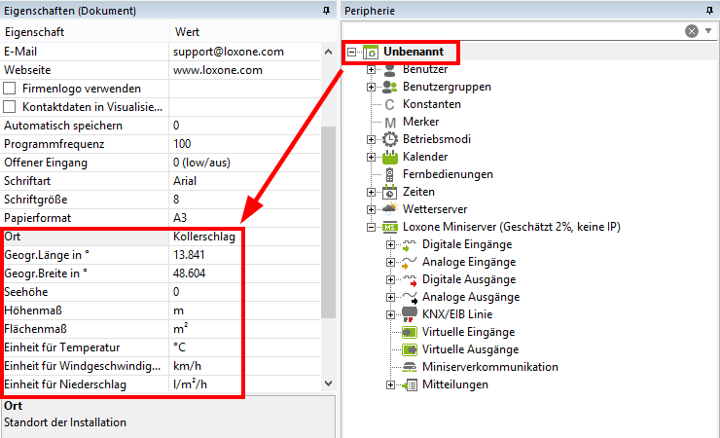Click the properties list scrollbar thumb
This screenshot has width=720, height=438.
coord(328,222)
